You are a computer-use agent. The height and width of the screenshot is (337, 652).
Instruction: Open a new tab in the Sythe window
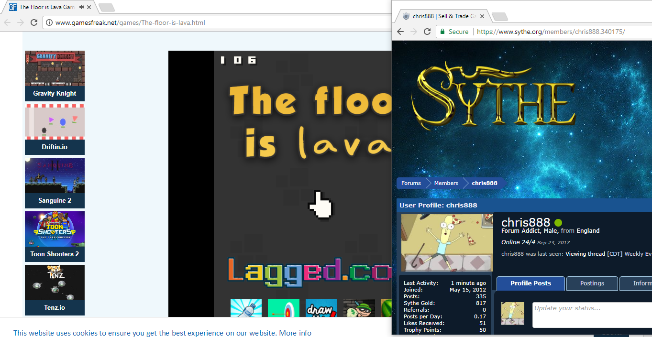499,16
